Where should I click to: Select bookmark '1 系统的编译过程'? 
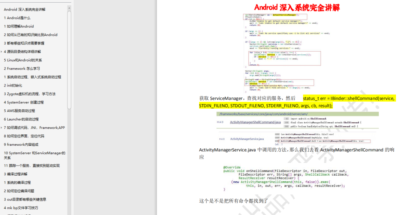click(17, 182)
